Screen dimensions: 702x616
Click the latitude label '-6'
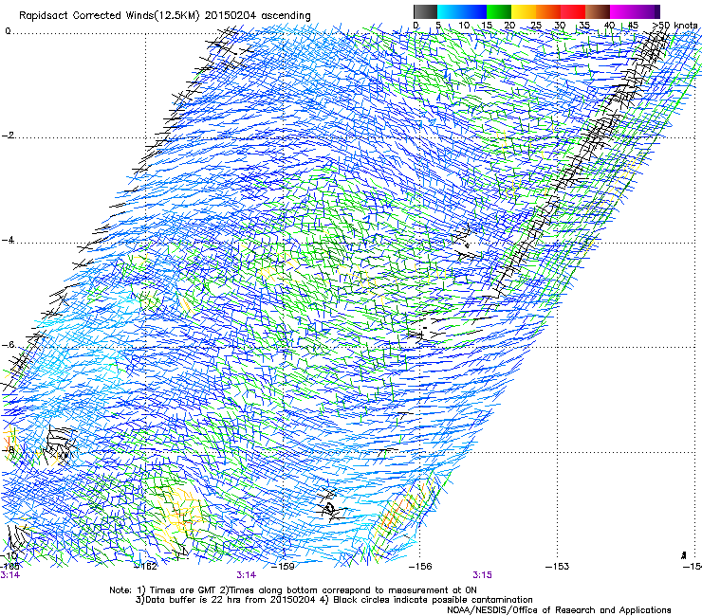(x=9, y=345)
